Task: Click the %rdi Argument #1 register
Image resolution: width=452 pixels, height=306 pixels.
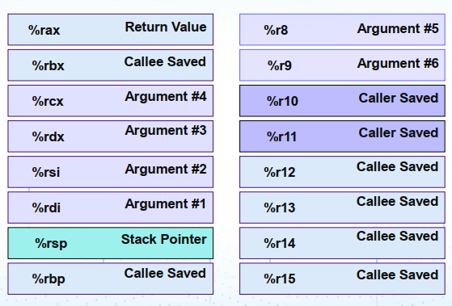Action: point(111,207)
